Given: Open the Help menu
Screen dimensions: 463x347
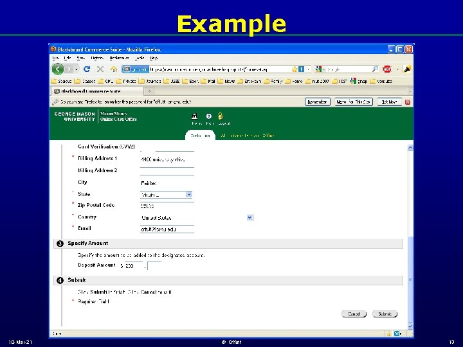Looking at the screenshot, I should coord(154,58).
